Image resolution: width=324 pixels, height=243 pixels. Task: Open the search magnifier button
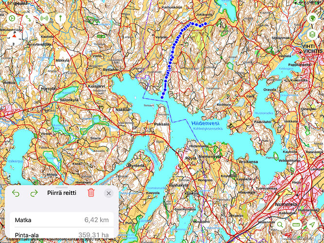point(280,225)
